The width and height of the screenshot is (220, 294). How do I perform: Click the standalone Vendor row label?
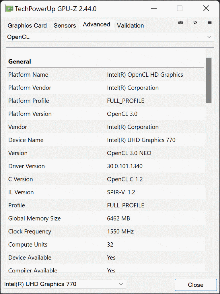pyautogui.click(x=17, y=127)
